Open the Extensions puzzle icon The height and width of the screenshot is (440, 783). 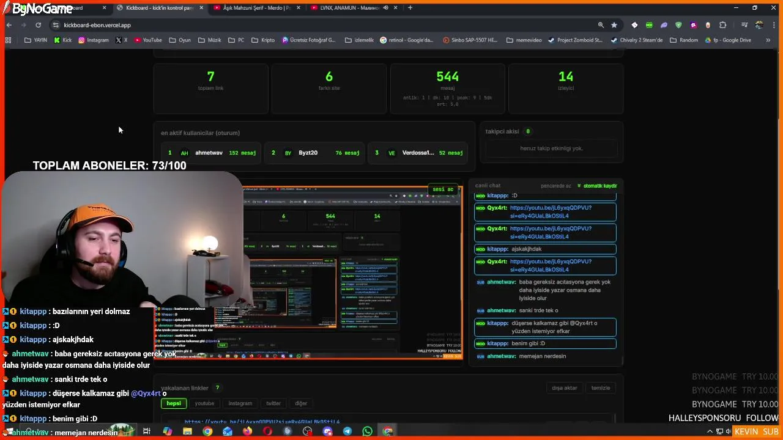click(722, 25)
